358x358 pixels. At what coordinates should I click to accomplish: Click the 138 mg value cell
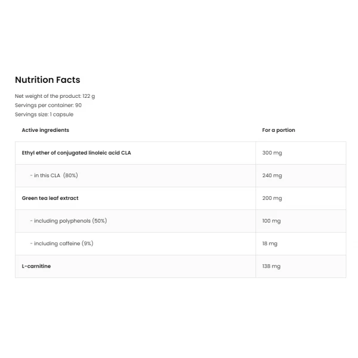(301, 266)
